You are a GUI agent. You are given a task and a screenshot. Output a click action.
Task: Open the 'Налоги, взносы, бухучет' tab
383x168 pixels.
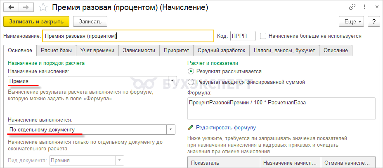tap(284, 51)
